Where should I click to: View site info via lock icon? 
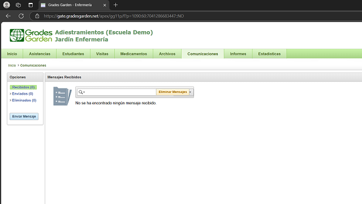point(37,16)
